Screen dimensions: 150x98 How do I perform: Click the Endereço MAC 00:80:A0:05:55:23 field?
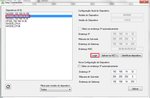tap(127, 49)
